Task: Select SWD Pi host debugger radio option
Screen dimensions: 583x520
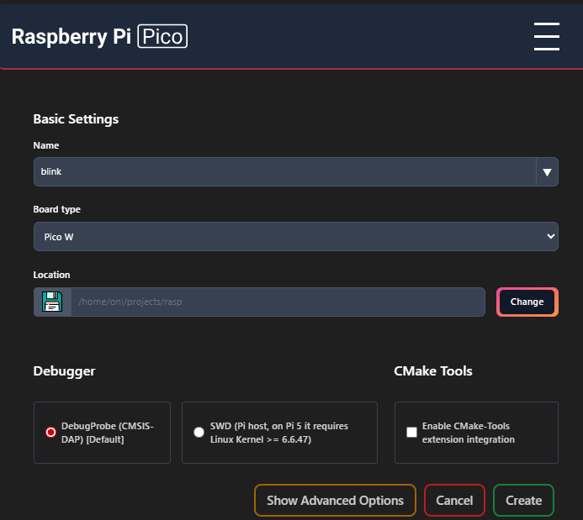Action: tap(199, 433)
